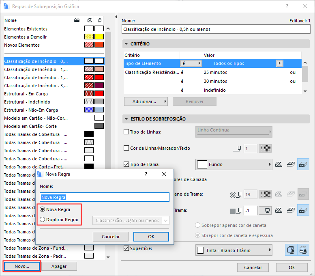Image resolution: width=315 pixels, height=276 pixels.
Task: Select Todas Tramas de Zona - Padr... rule
Action: [54, 256]
